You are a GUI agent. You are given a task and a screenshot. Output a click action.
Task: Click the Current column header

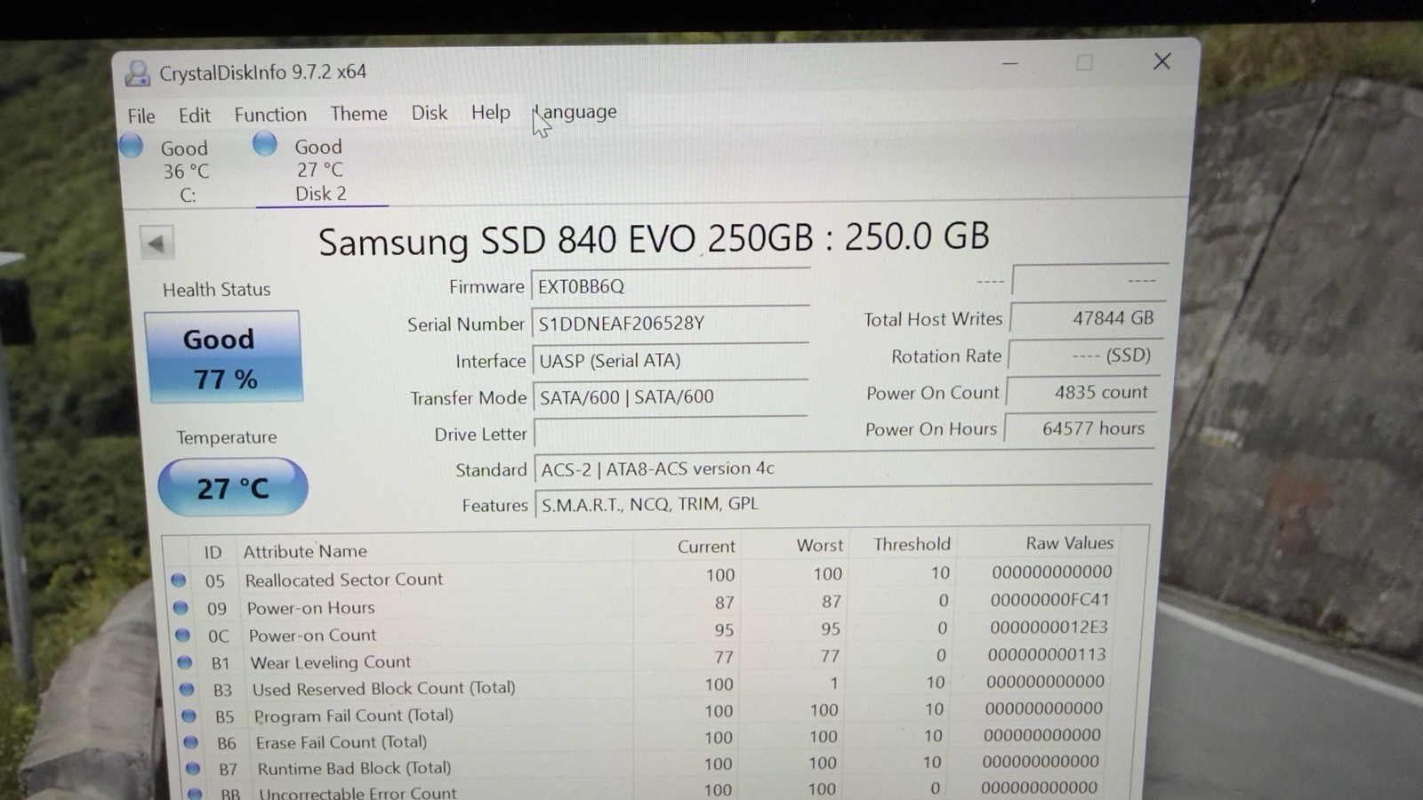click(706, 547)
